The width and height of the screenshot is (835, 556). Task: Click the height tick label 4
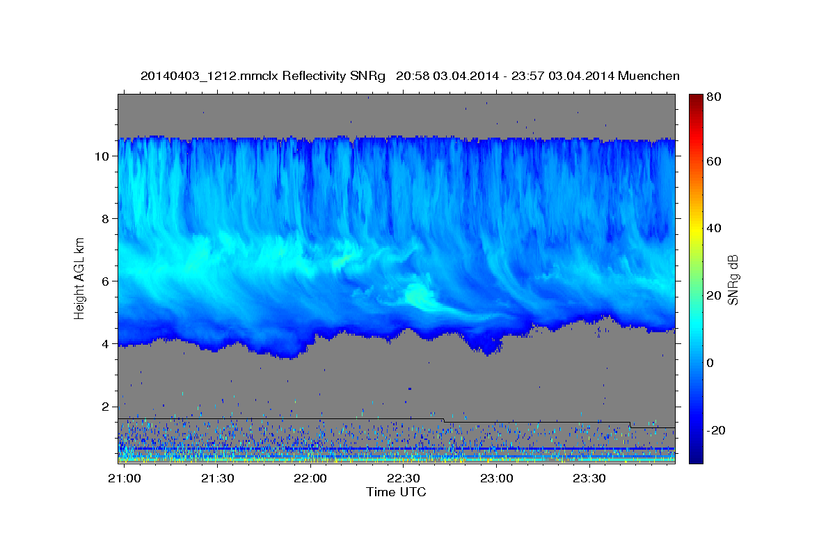point(106,343)
